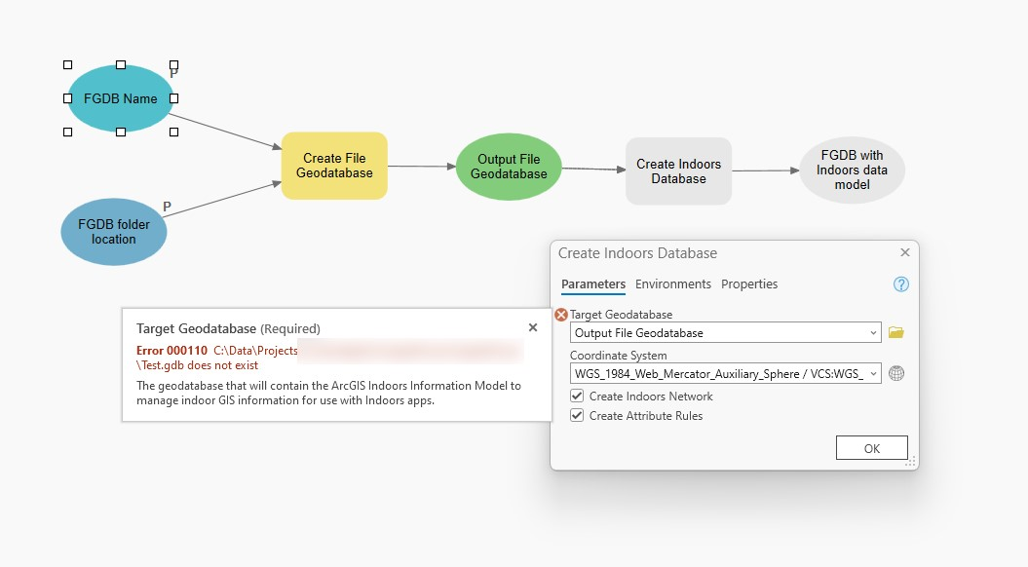The width and height of the screenshot is (1028, 567).
Task: Expand the Coordinate System dropdown
Action: [873, 374]
